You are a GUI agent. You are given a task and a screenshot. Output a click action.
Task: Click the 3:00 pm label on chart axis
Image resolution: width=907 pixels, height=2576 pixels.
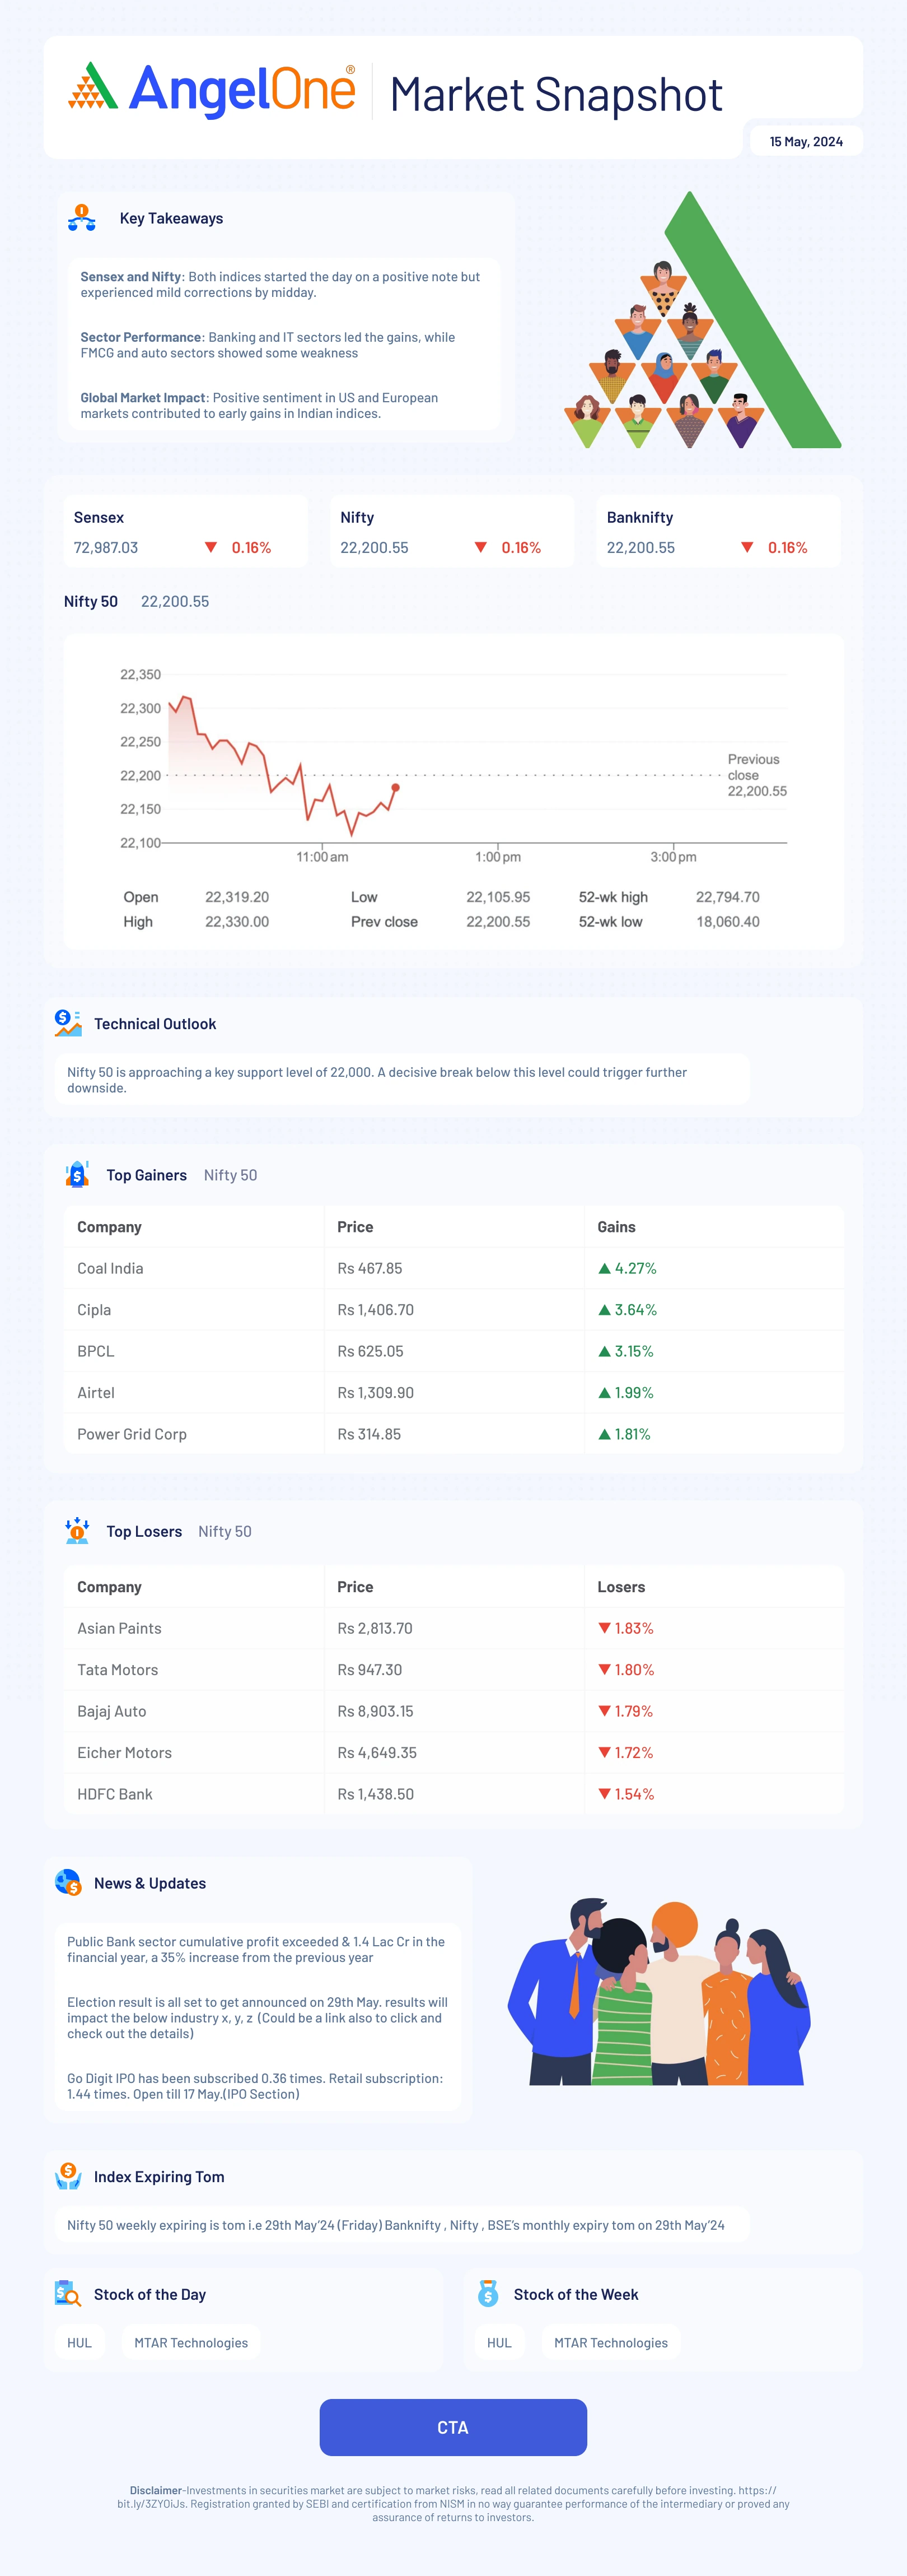coord(674,857)
